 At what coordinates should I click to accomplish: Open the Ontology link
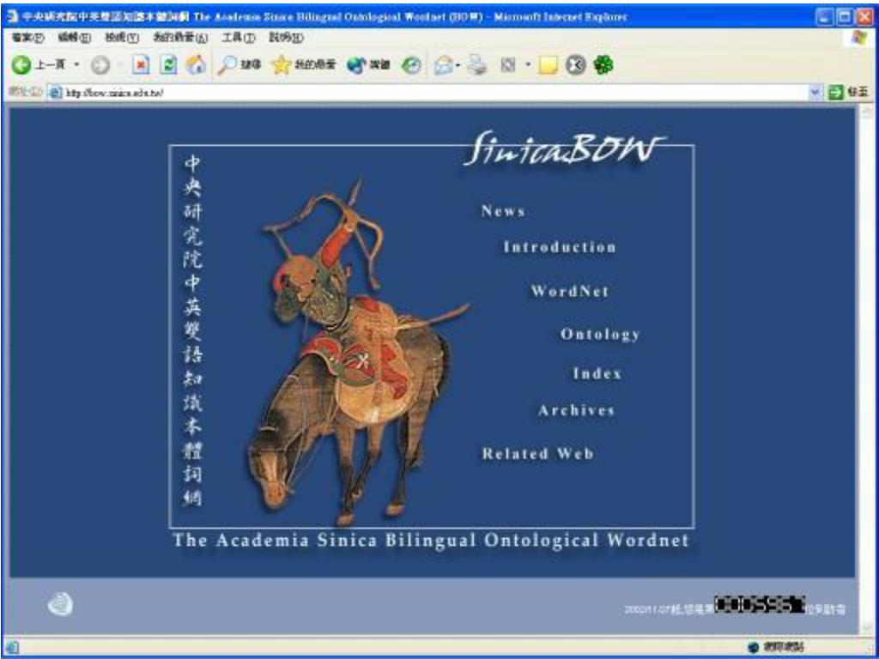(x=600, y=335)
